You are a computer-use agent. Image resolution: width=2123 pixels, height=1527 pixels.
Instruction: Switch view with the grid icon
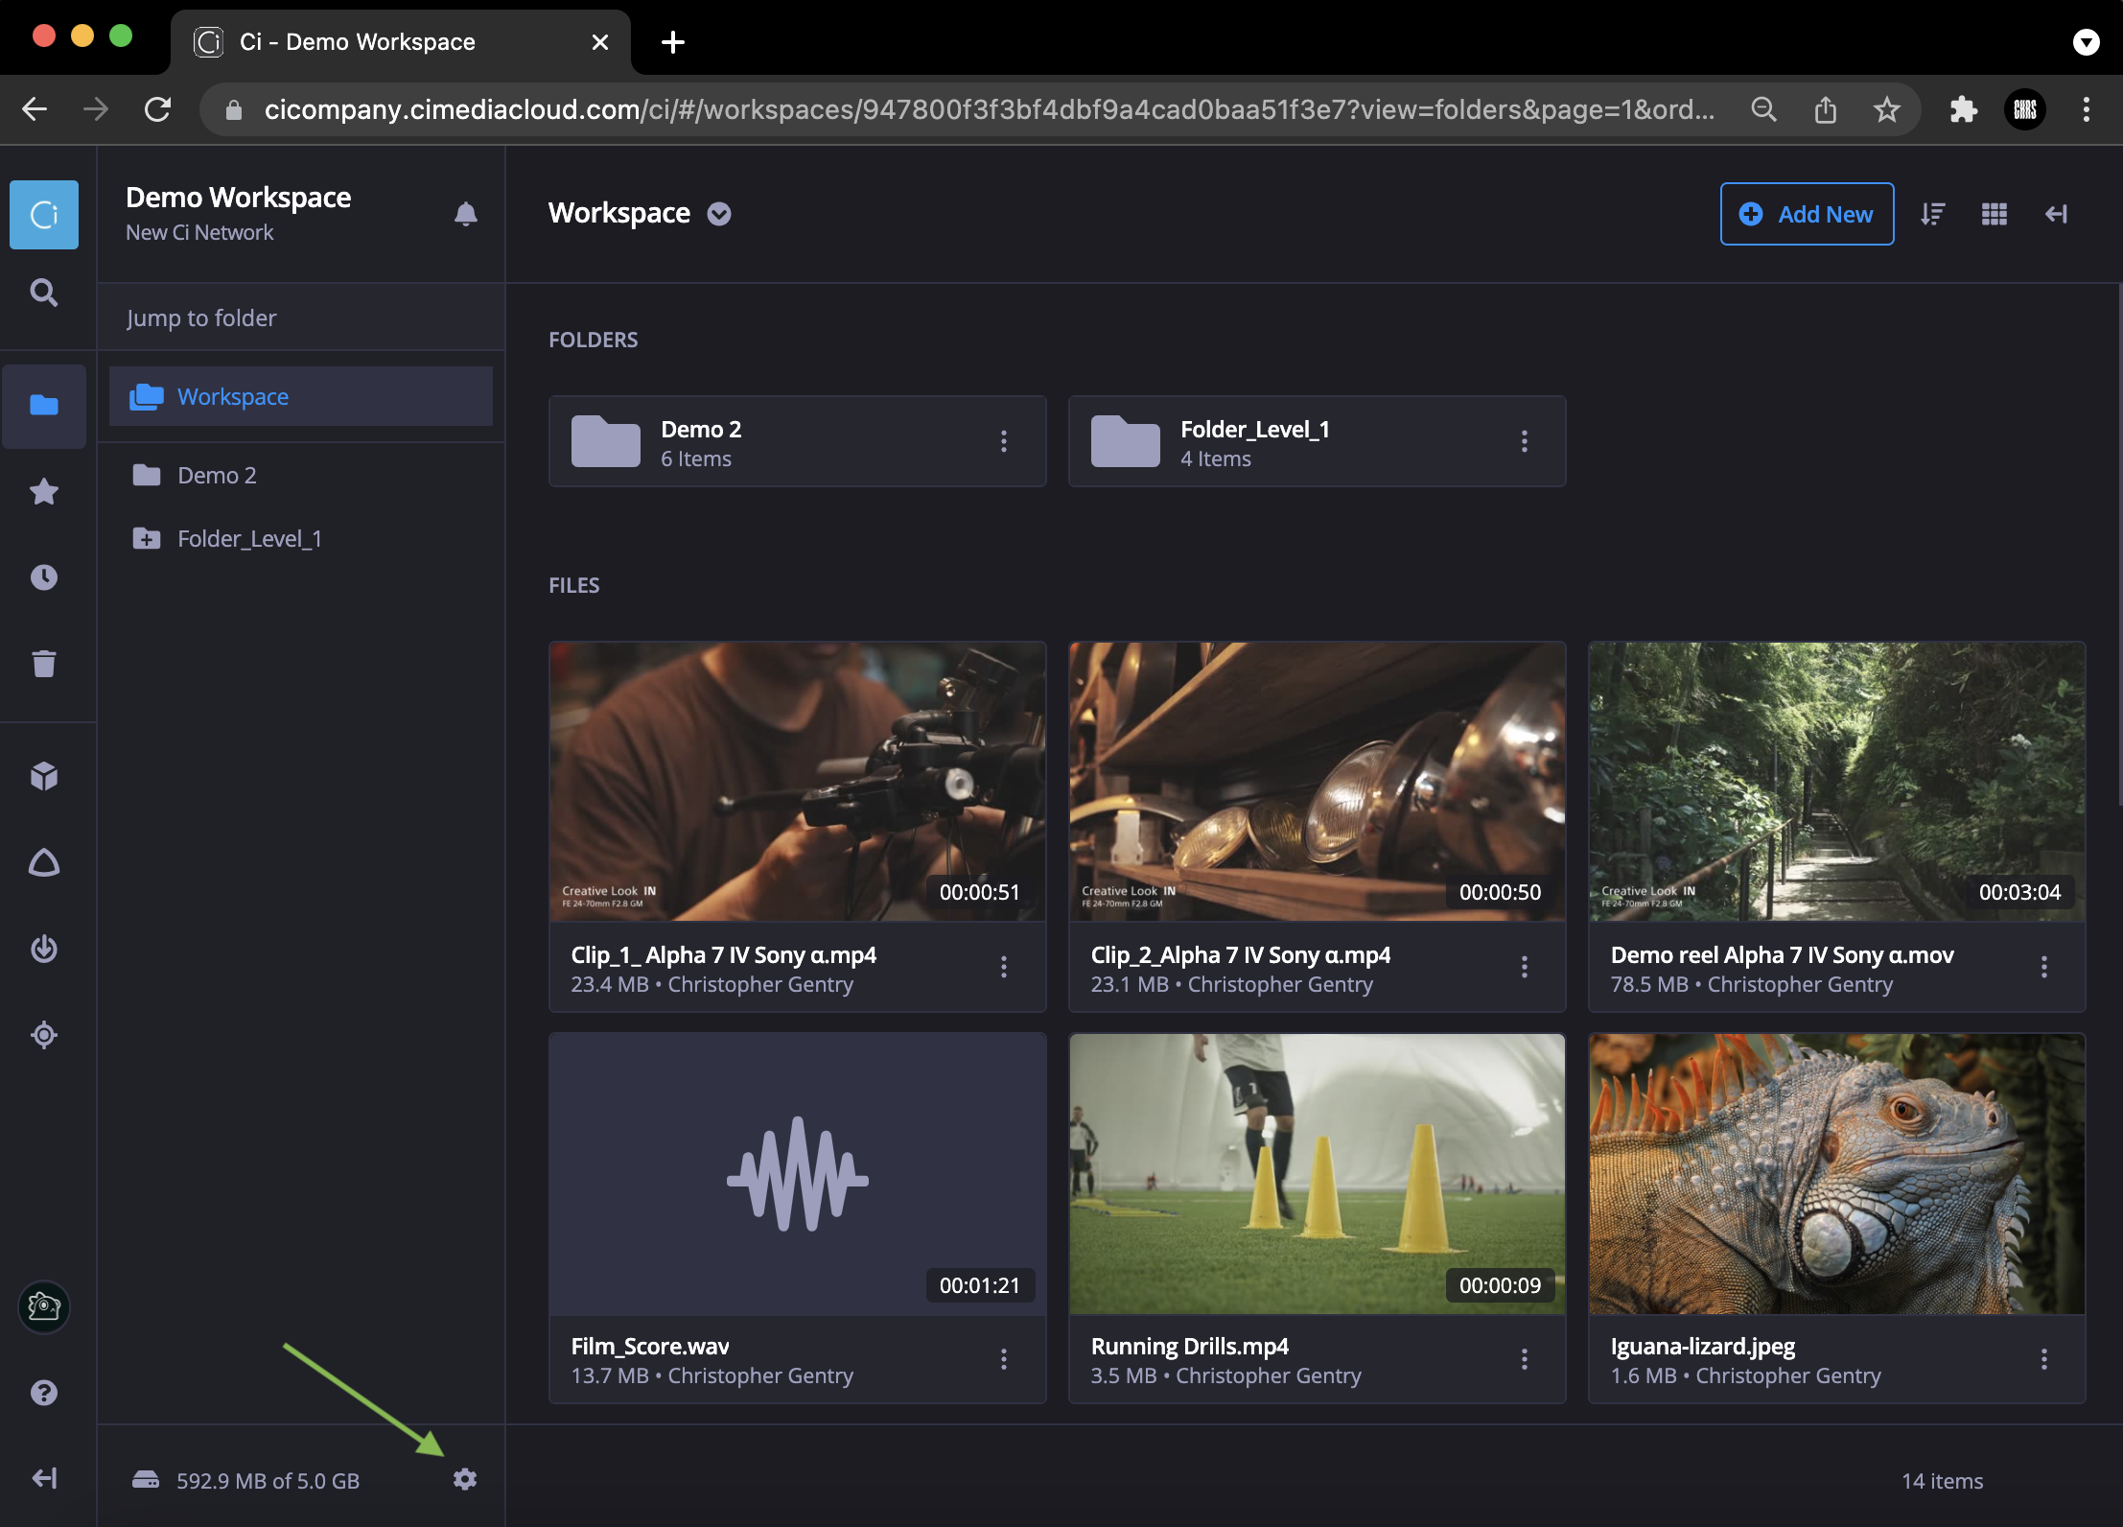(1995, 214)
